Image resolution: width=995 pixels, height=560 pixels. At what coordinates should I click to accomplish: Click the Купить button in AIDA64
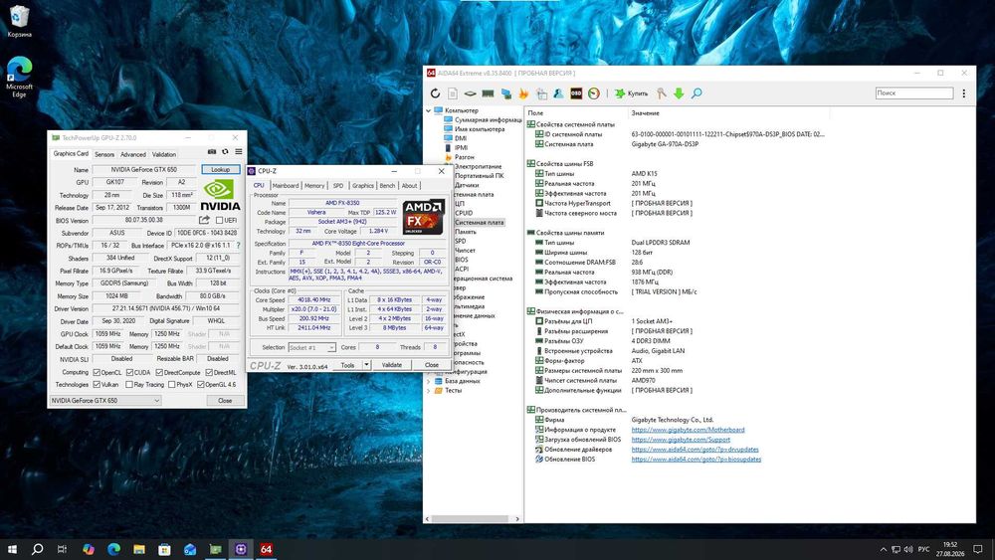[632, 93]
